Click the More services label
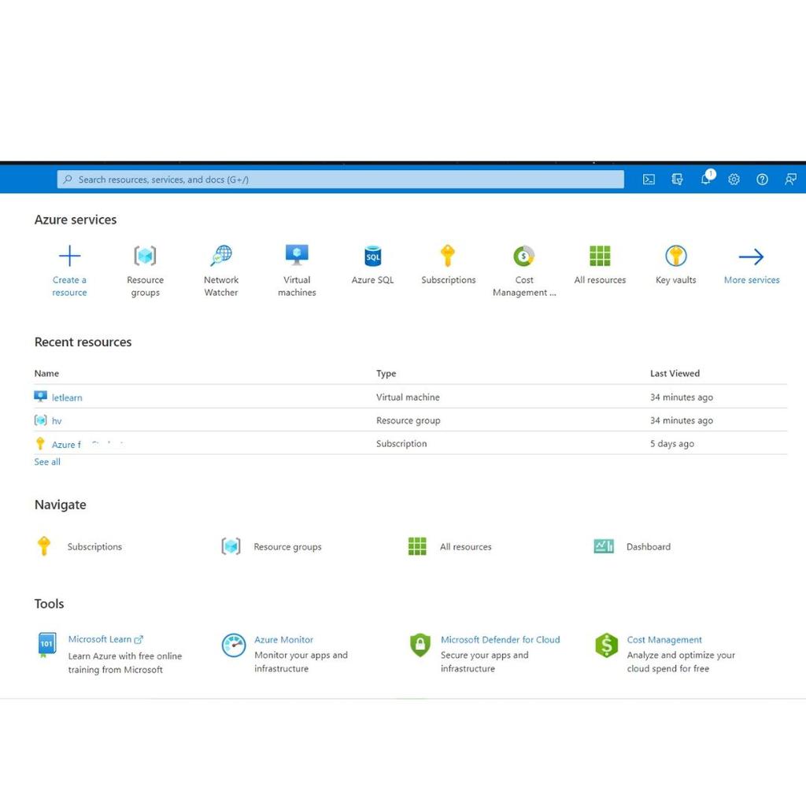 click(x=752, y=279)
